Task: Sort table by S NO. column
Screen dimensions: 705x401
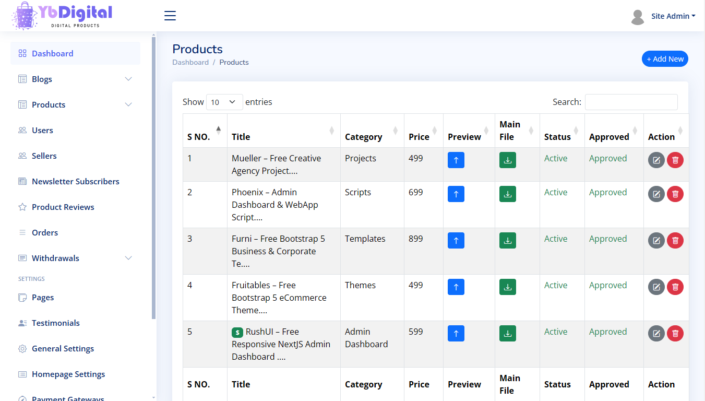Action: coord(205,131)
